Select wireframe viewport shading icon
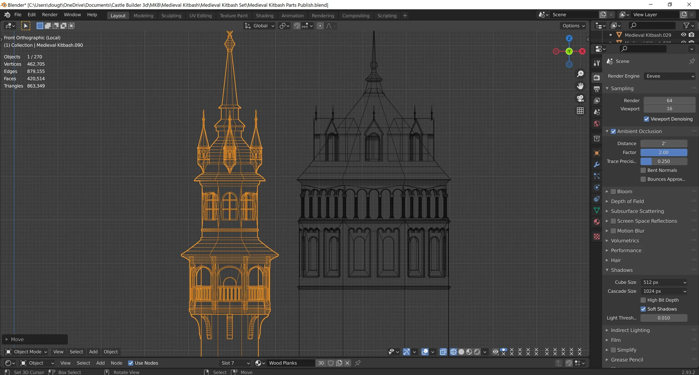Screen dimensions: 699x375 tap(453, 352)
